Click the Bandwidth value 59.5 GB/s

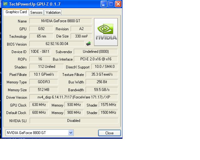point(102,90)
